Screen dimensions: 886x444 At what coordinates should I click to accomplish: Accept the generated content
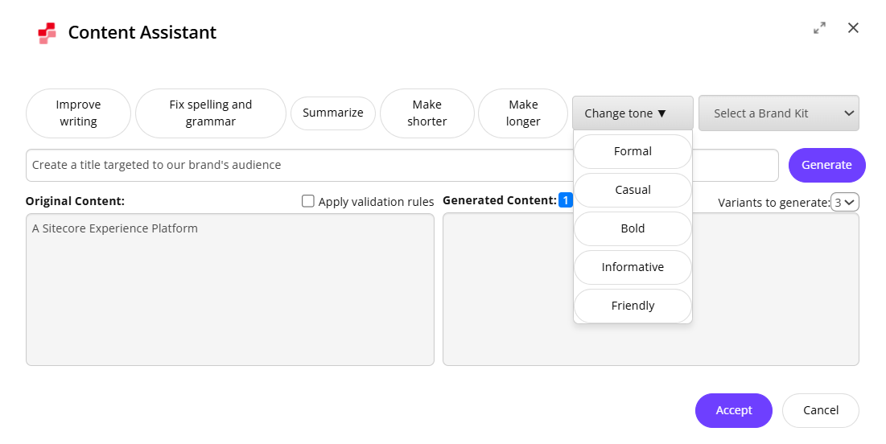[x=733, y=411]
